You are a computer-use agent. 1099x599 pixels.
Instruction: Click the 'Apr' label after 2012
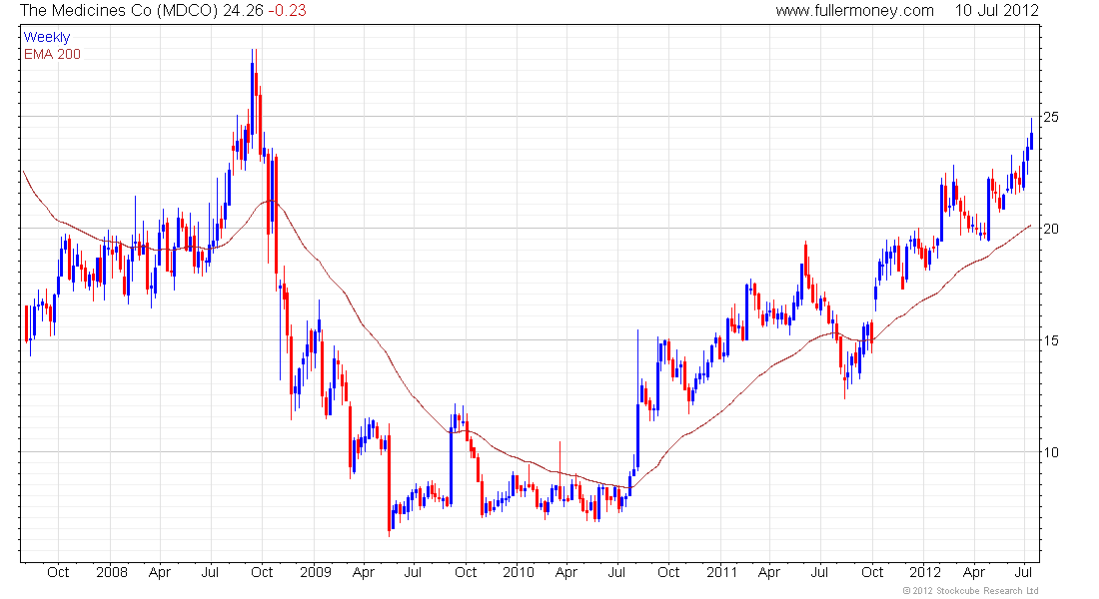click(974, 572)
